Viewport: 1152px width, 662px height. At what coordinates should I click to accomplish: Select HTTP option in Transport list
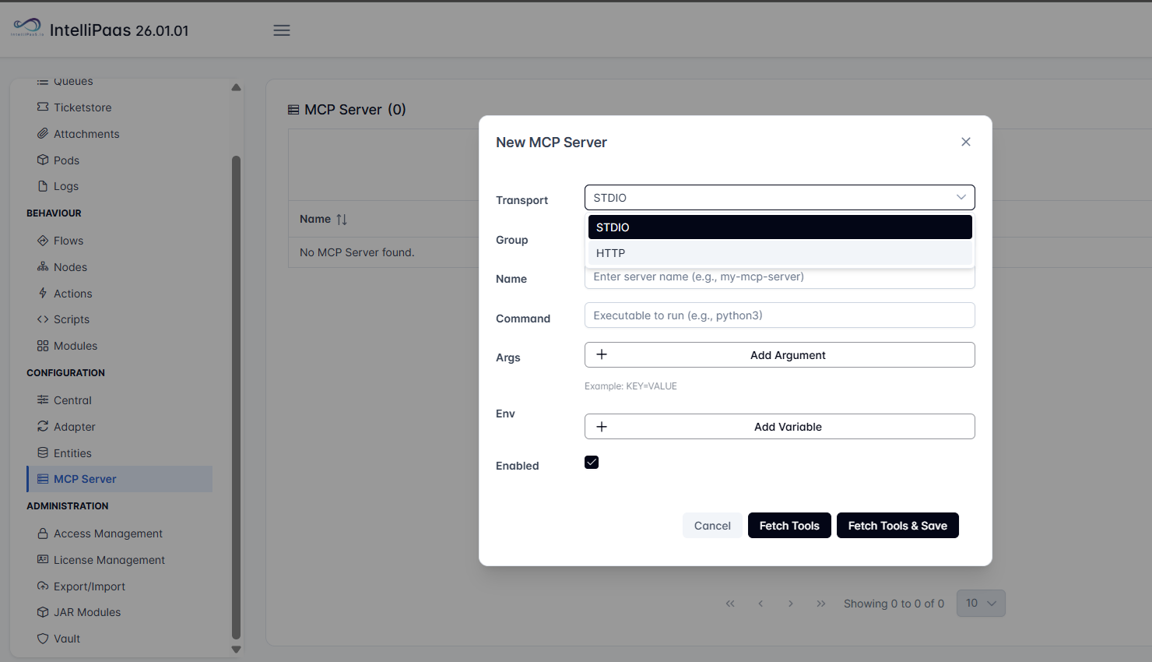click(780, 253)
